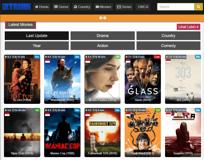Open the Suspiria (2018) poster
This screenshot has width=204, height=160.
click(x=183, y=132)
